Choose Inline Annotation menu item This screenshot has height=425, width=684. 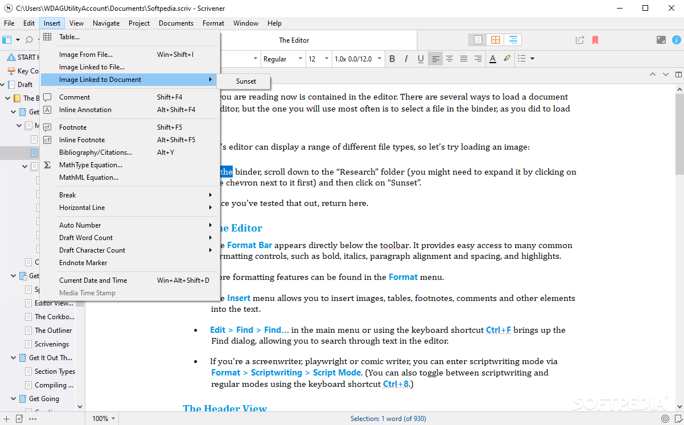[130, 110]
